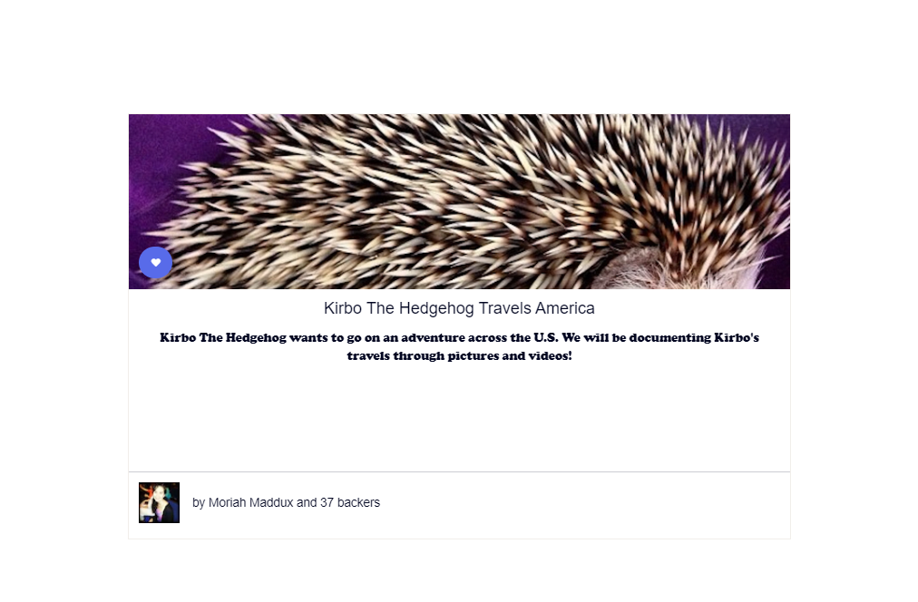Click the divider line above the creator footer

coord(459,471)
